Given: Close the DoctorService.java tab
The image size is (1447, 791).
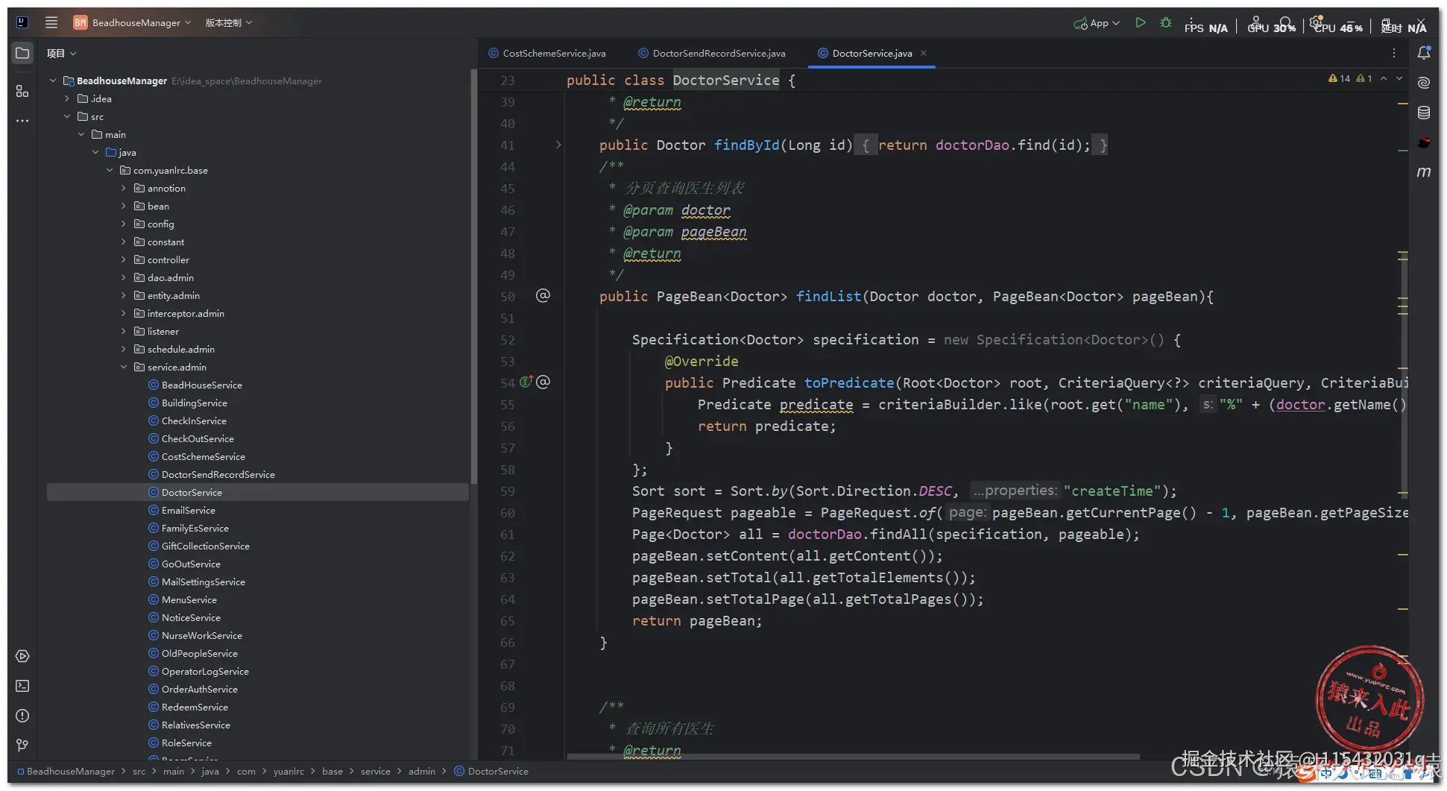Looking at the screenshot, I should pyautogui.click(x=924, y=53).
